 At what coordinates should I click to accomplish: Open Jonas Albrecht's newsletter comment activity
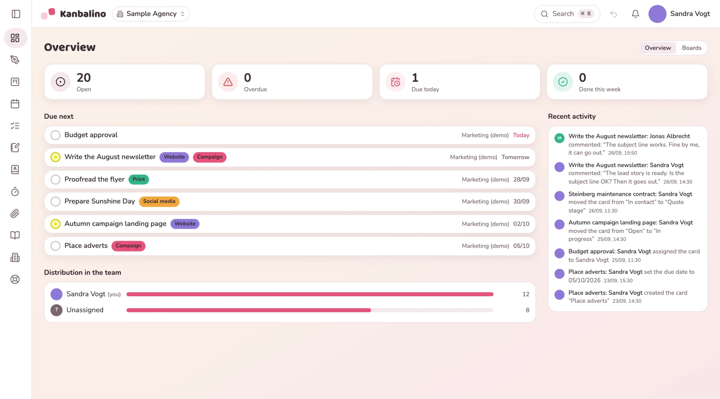coord(628,144)
